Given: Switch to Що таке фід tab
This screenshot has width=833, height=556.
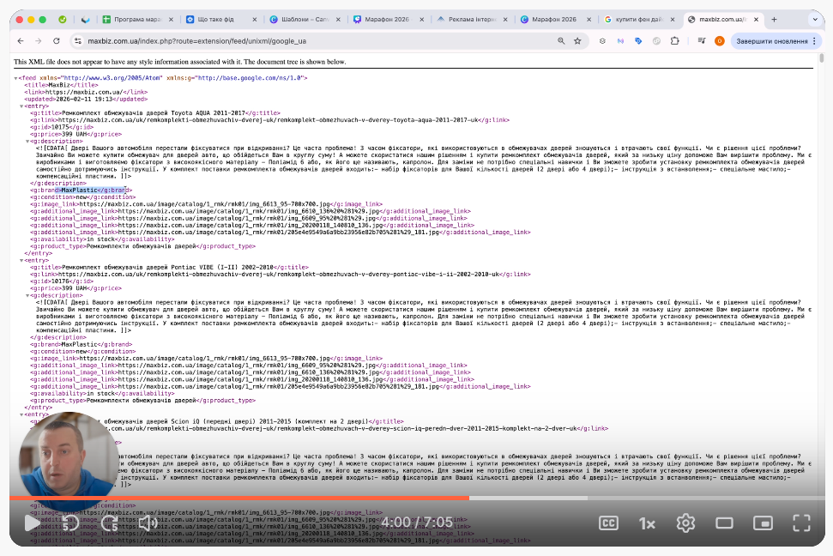Looking at the screenshot, I should (215, 19).
